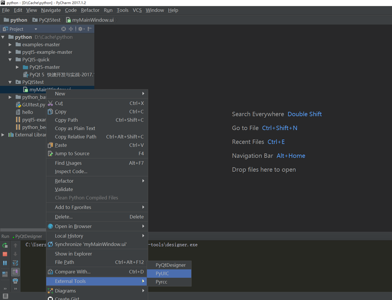
Task: Click the Up stack trace arrow
Action: tap(15, 245)
